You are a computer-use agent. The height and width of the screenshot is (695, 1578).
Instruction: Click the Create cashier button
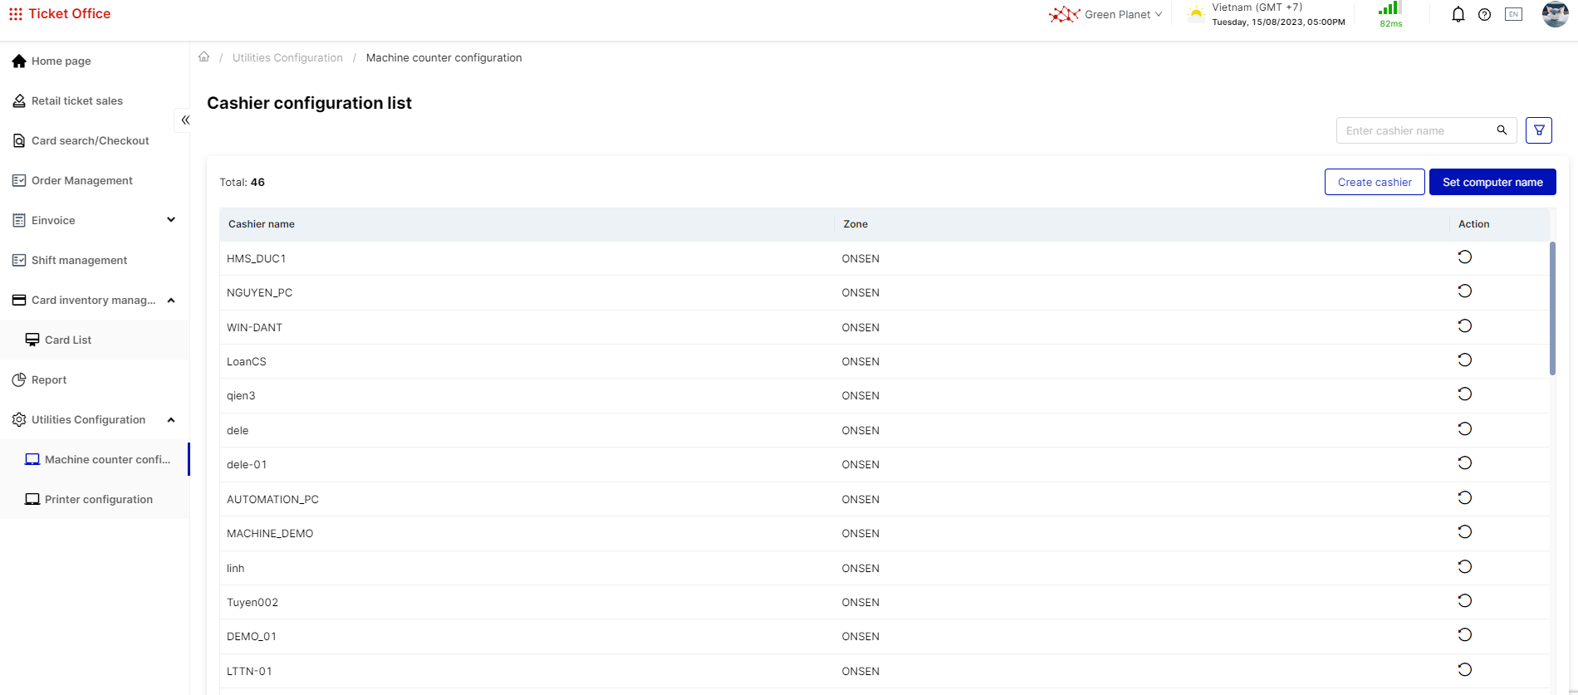coord(1374,182)
